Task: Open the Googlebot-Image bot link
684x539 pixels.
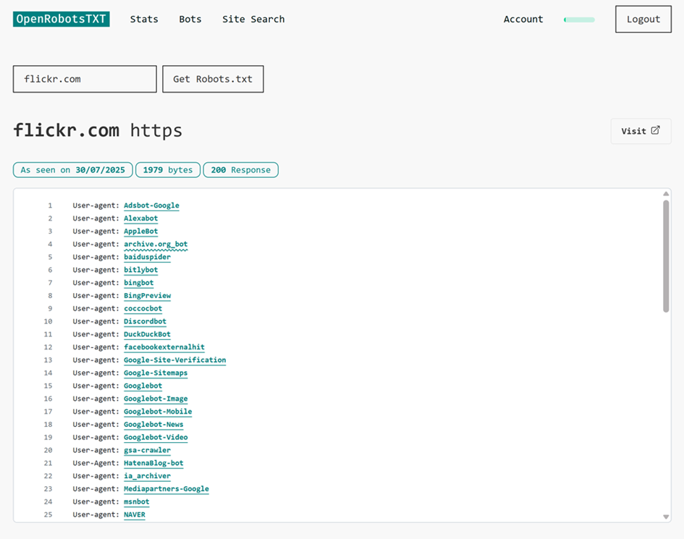Action: point(156,399)
